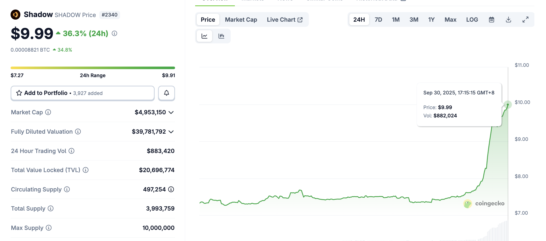This screenshot has width=546, height=241.
Task: Click the 24h Range price bar
Action: (93, 68)
